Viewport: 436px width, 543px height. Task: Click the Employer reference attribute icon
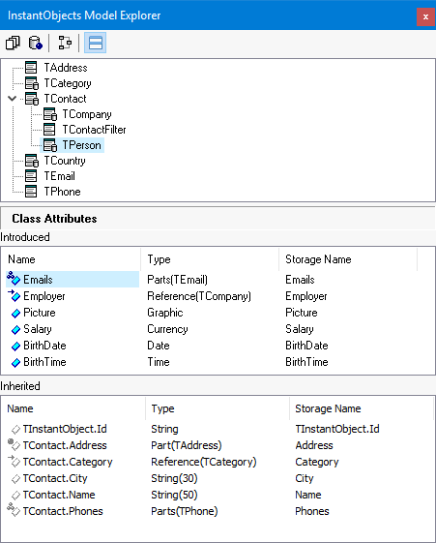click(x=15, y=295)
